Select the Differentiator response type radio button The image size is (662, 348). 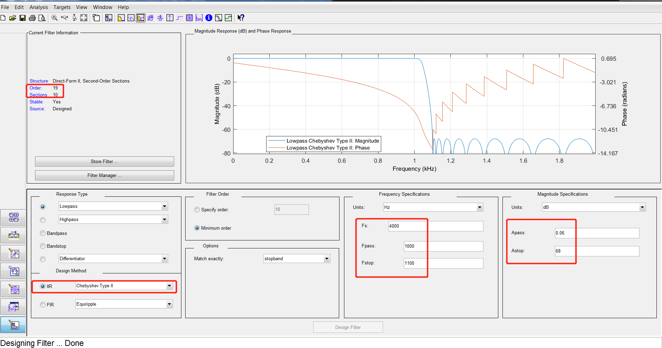point(43,259)
